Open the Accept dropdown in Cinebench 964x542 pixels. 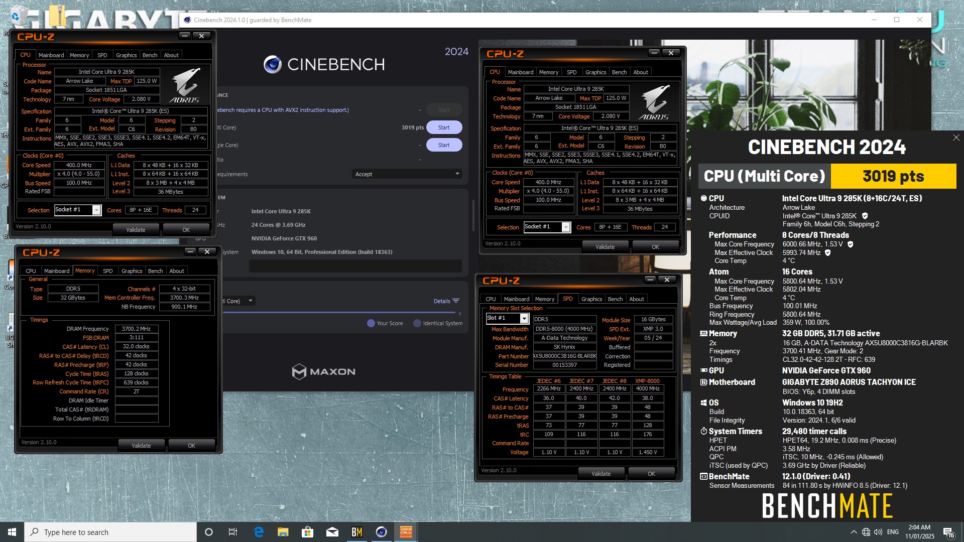407,174
